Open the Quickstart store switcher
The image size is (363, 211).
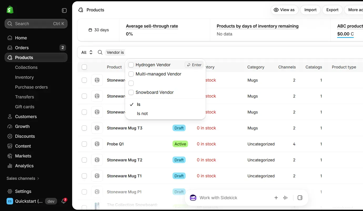24,201
